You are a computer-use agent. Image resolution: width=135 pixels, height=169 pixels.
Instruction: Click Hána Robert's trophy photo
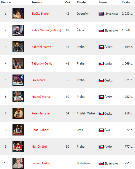click(x=18, y=130)
